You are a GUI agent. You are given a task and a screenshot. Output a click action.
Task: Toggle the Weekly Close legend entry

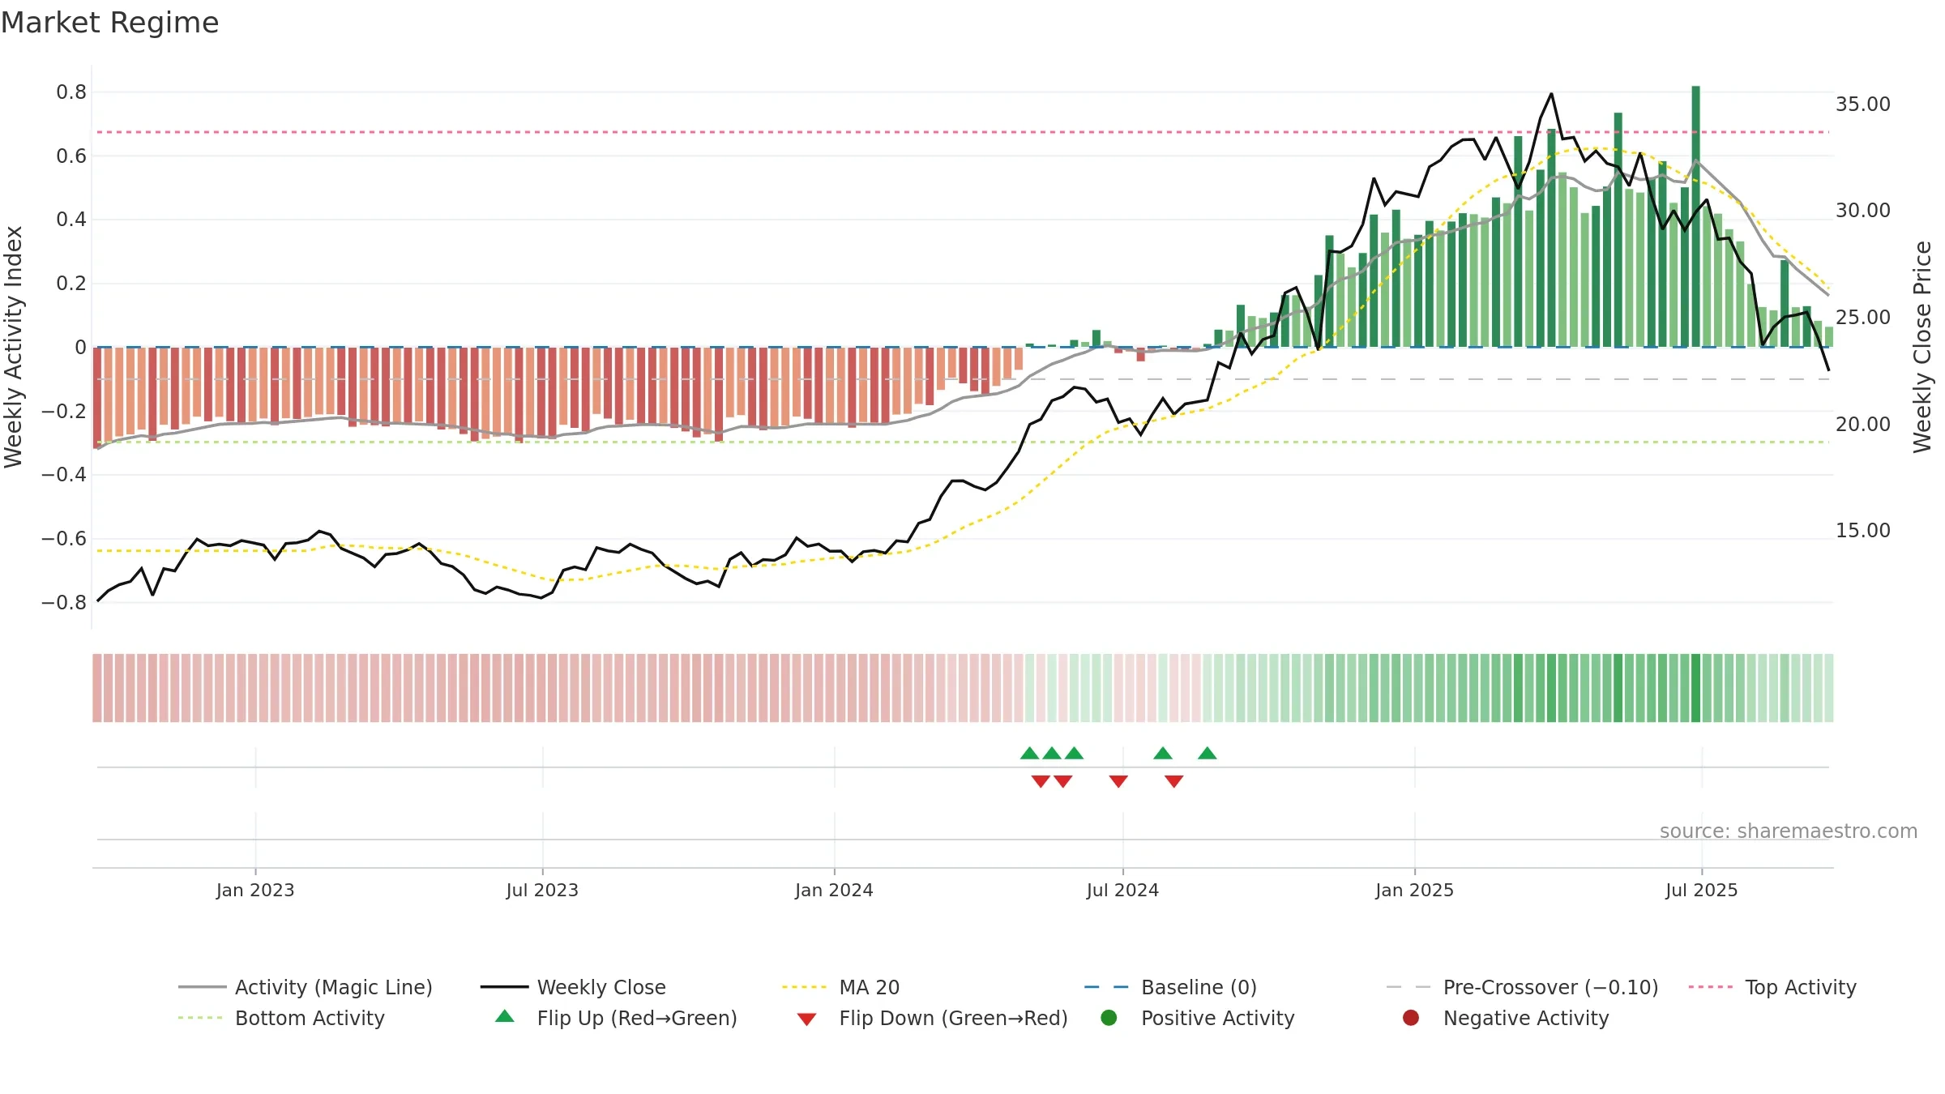coord(573,987)
